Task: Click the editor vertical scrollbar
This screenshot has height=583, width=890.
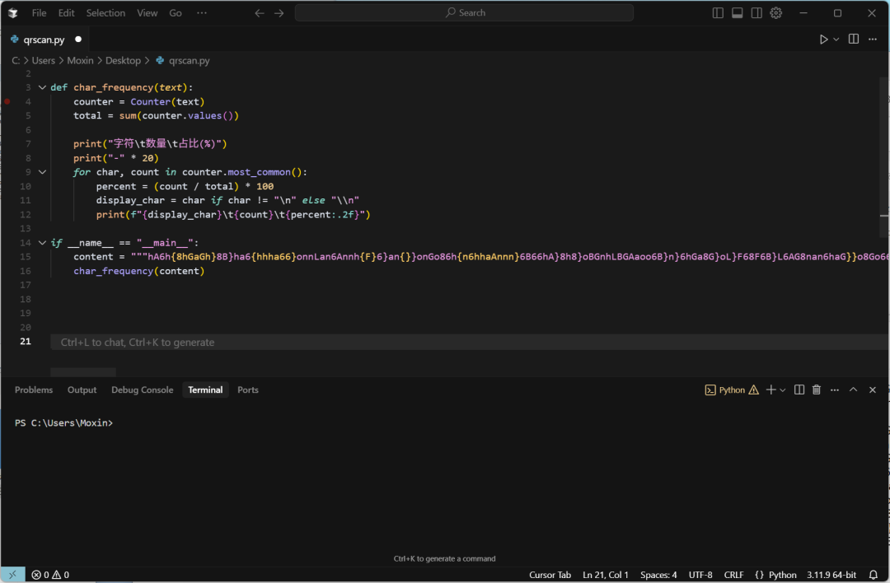Action: coord(884,156)
